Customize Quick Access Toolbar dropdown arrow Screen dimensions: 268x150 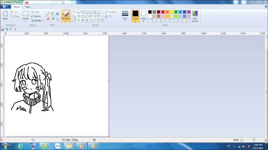click(15, 29)
